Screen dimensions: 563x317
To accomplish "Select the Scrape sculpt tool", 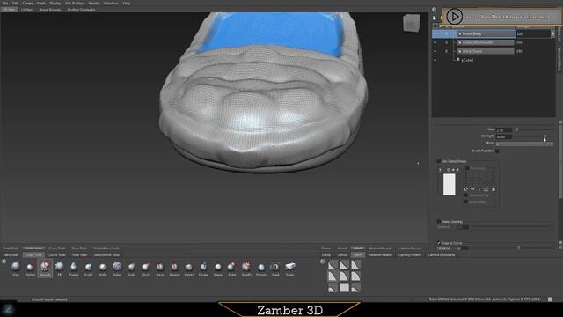I will 203,269.
